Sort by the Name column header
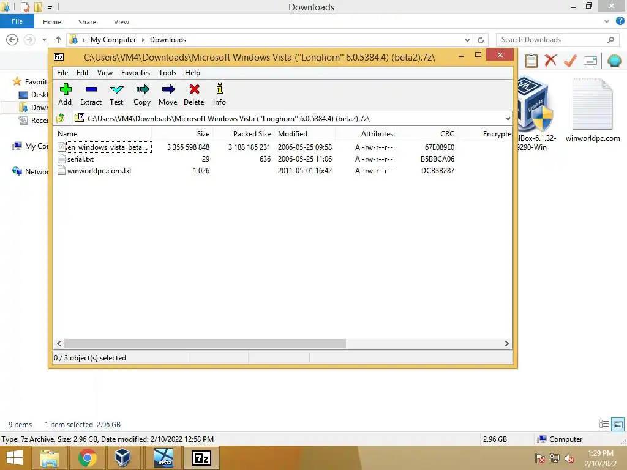The width and height of the screenshot is (627, 470). (x=102, y=134)
